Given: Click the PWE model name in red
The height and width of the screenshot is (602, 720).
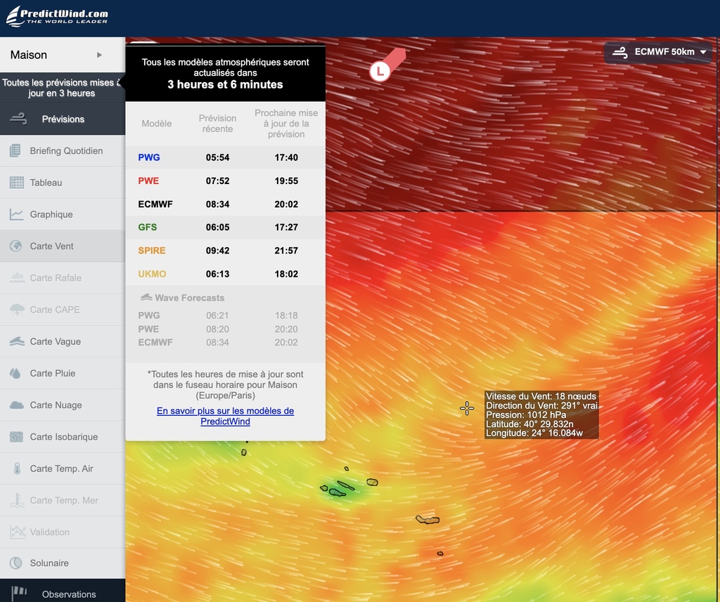Looking at the screenshot, I should tap(148, 181).
